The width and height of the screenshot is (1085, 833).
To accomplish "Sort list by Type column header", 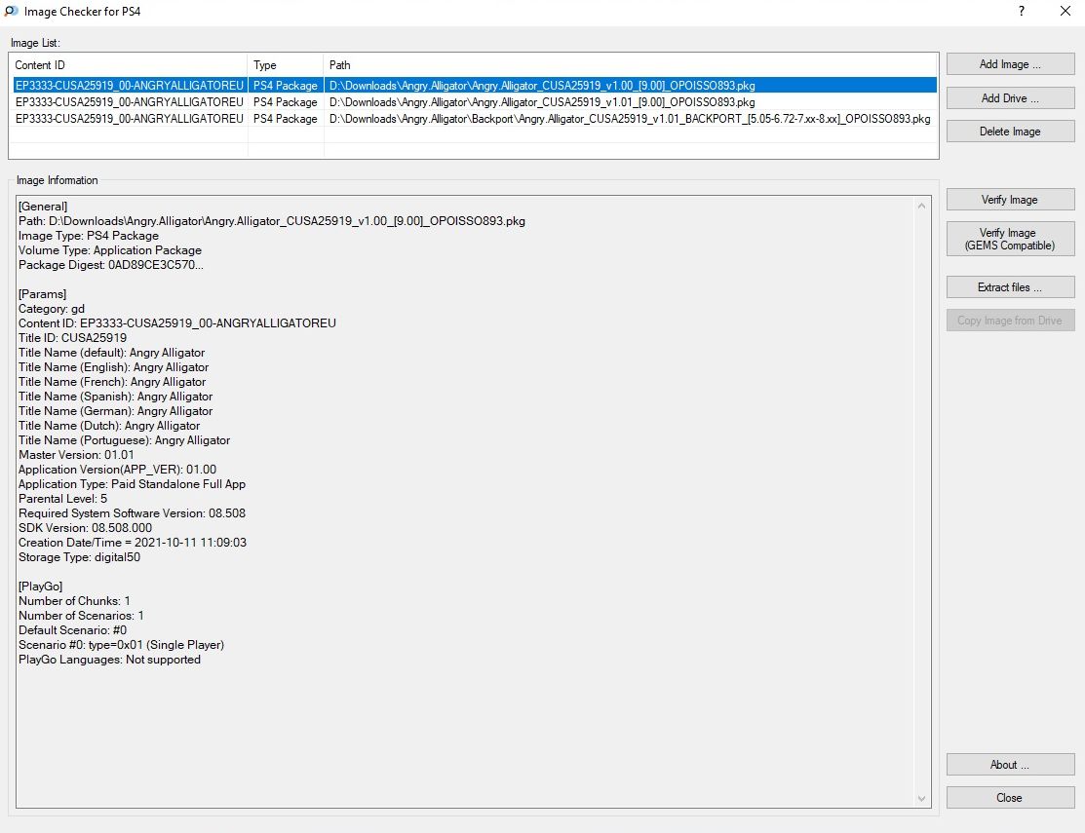I will pyautogui.click(x=285, y=65).
